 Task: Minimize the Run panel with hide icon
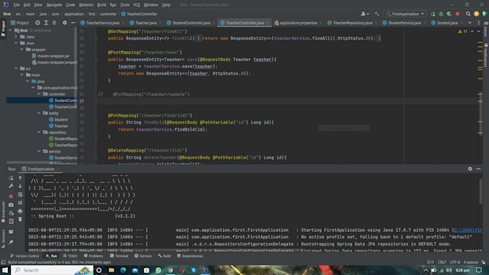click(x=478, y=169)
